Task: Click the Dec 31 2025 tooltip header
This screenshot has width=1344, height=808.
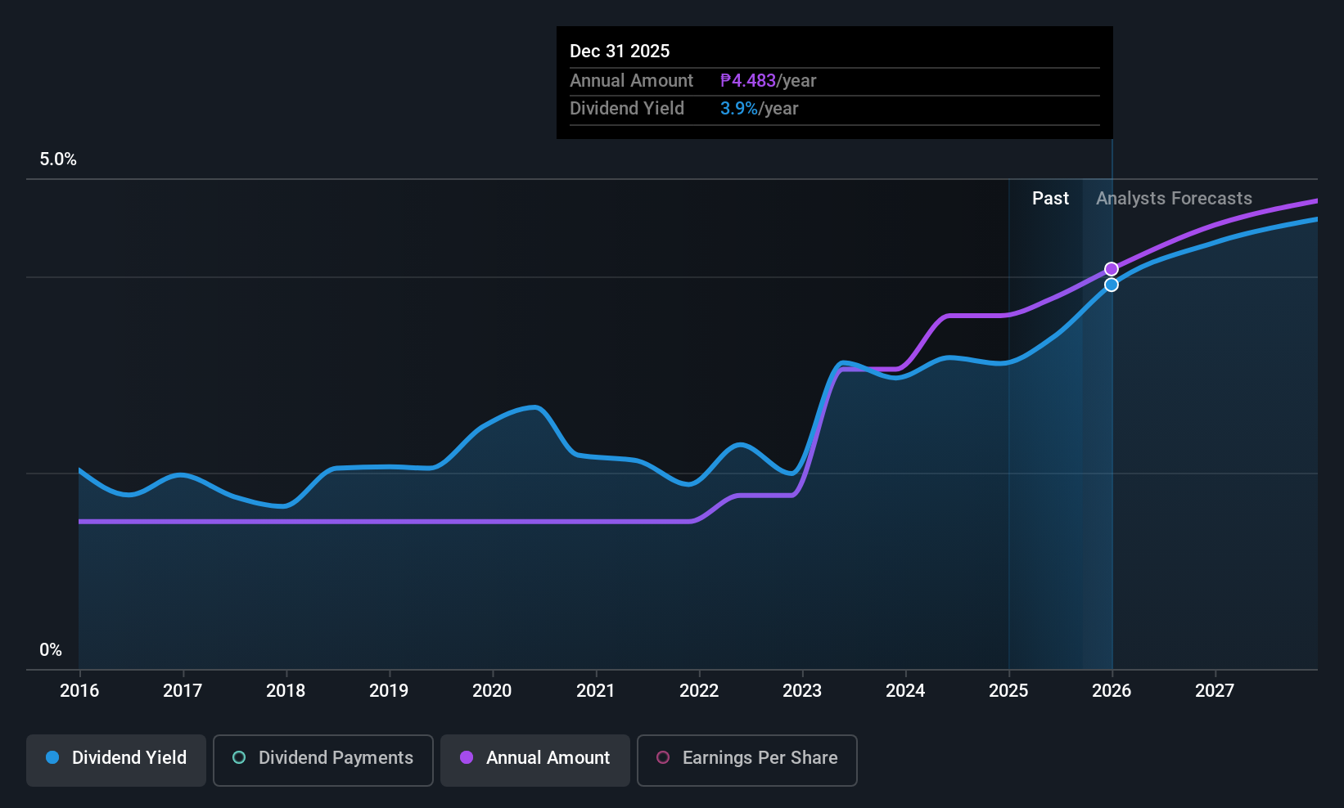Action: point(620,52)
